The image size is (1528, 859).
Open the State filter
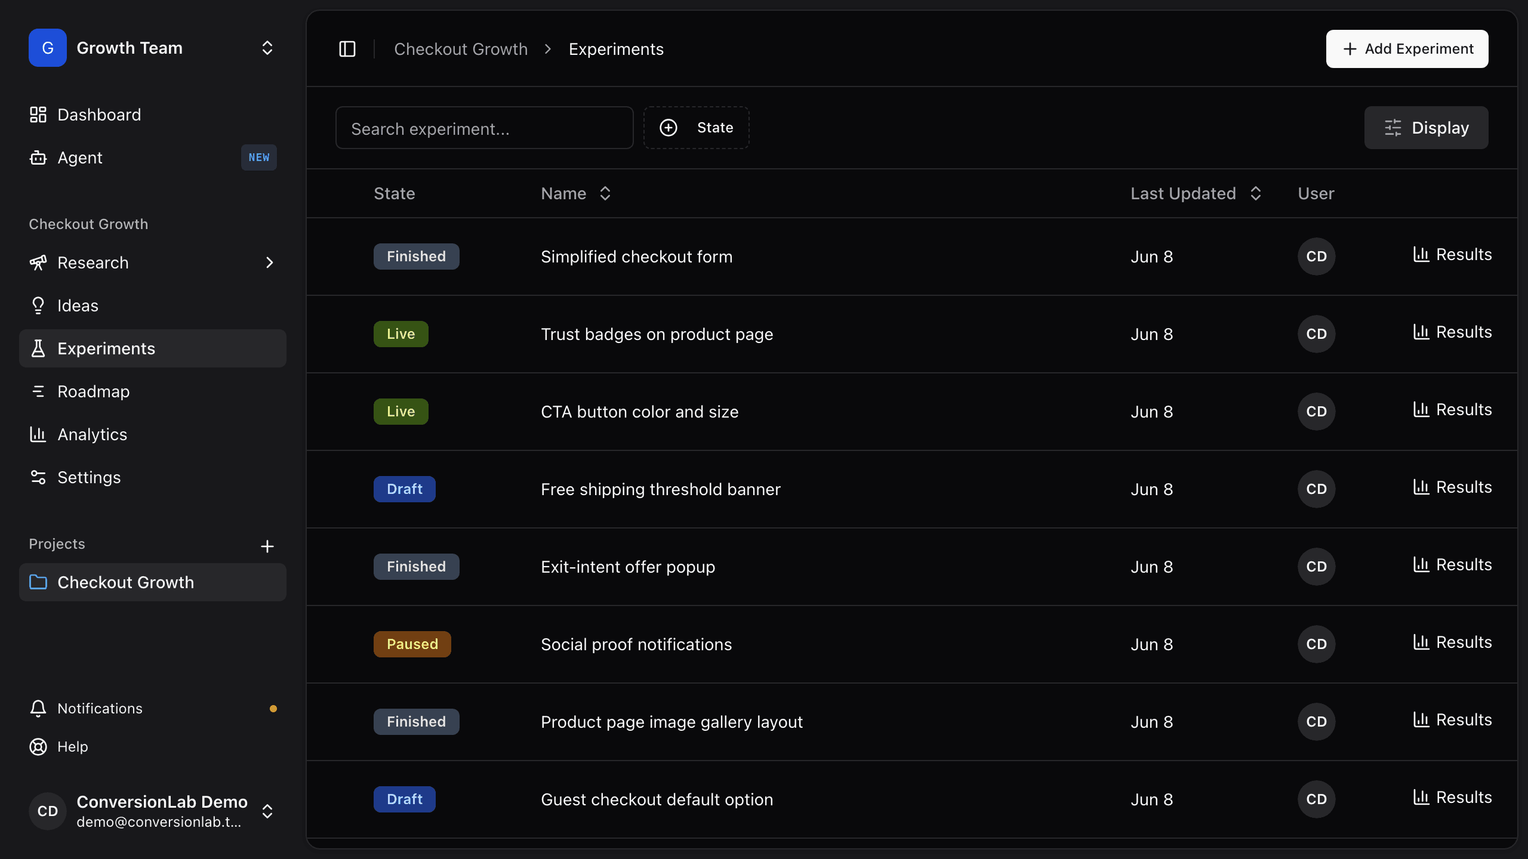[697, 128]
